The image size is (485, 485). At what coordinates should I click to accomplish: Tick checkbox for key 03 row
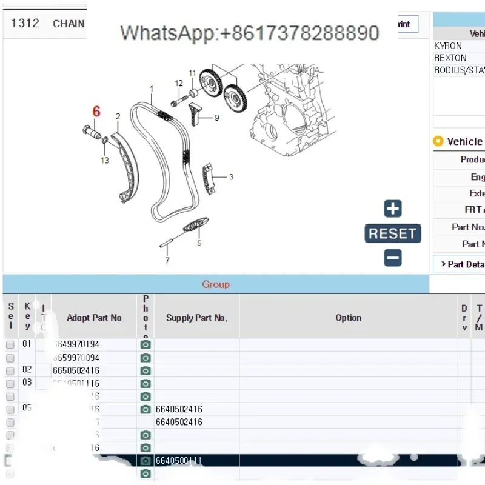(x=10, y=384)
